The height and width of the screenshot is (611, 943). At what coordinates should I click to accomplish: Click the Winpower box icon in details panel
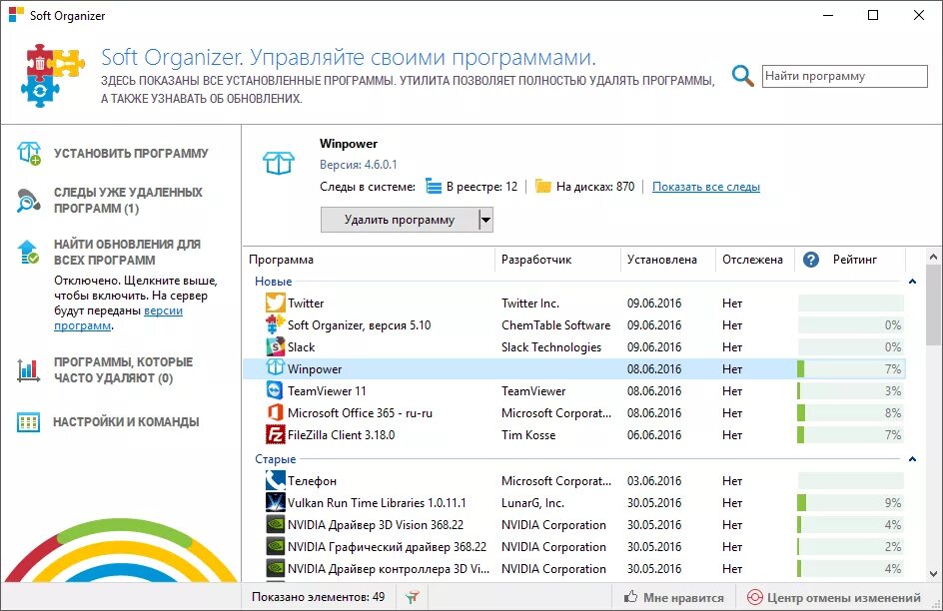click(x=279, y=162)
